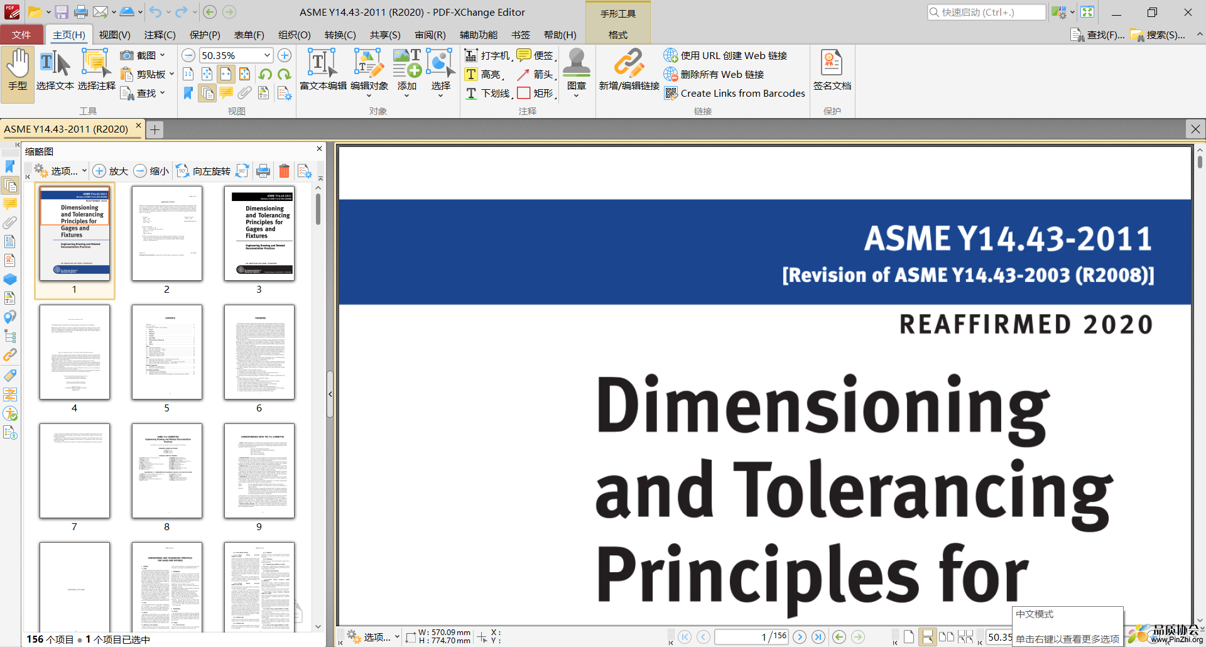Viewport: 1206px width, 647px height.
Task: Click Create Web link from URL
Action: point(725,55)
